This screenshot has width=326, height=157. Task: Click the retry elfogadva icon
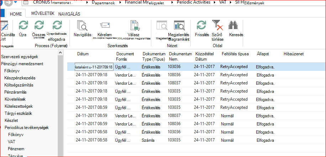(57, 26)
